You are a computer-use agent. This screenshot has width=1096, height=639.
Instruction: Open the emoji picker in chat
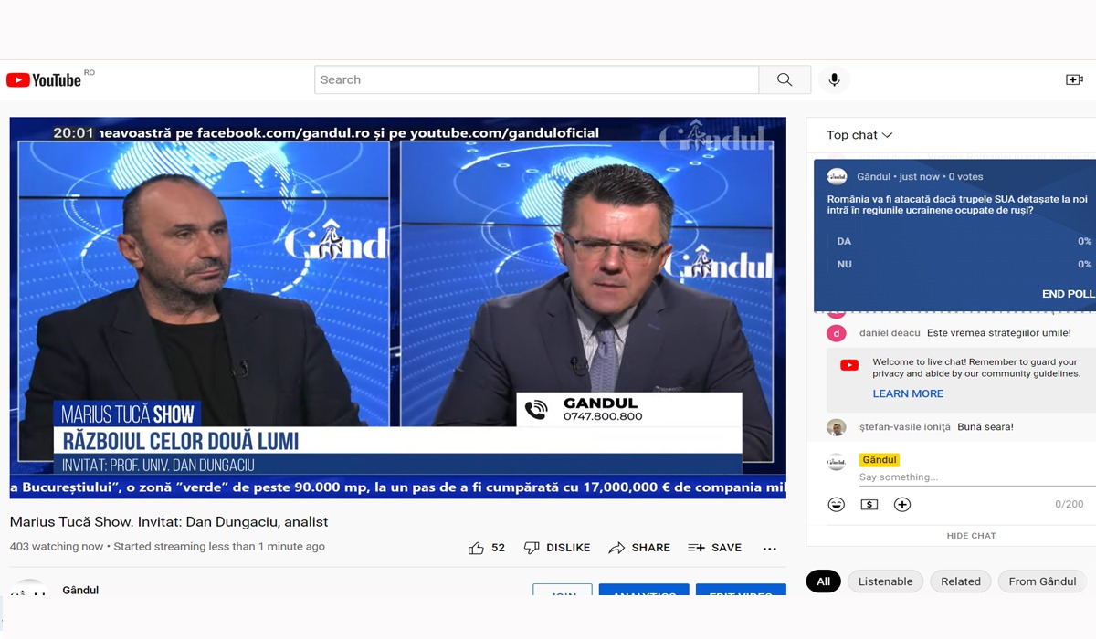pyautogui.click(x=836, y=505)
